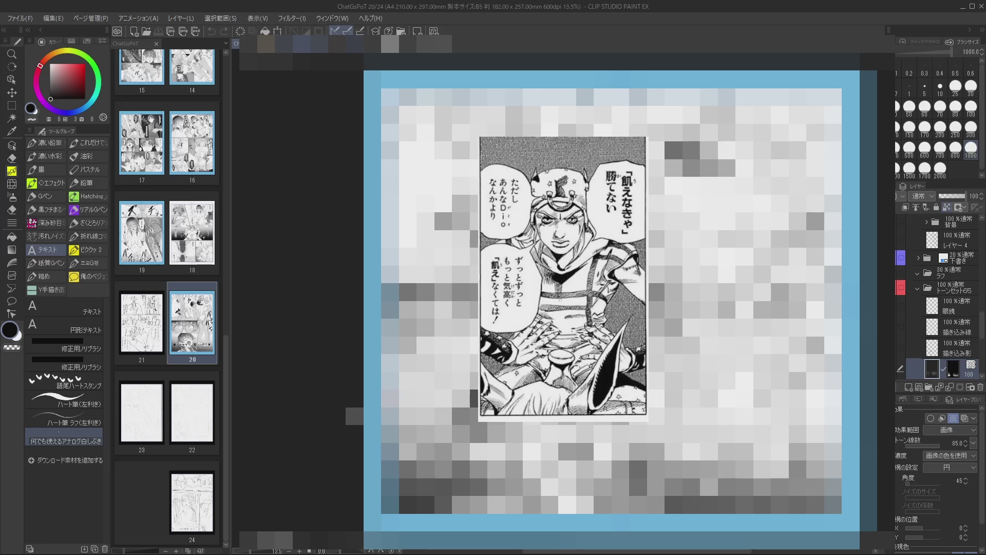Click the Fill paint bucket toolbar icon
The width and height of the screenshot is (986, 555).
pyautogui.click(x=265, y=31)
